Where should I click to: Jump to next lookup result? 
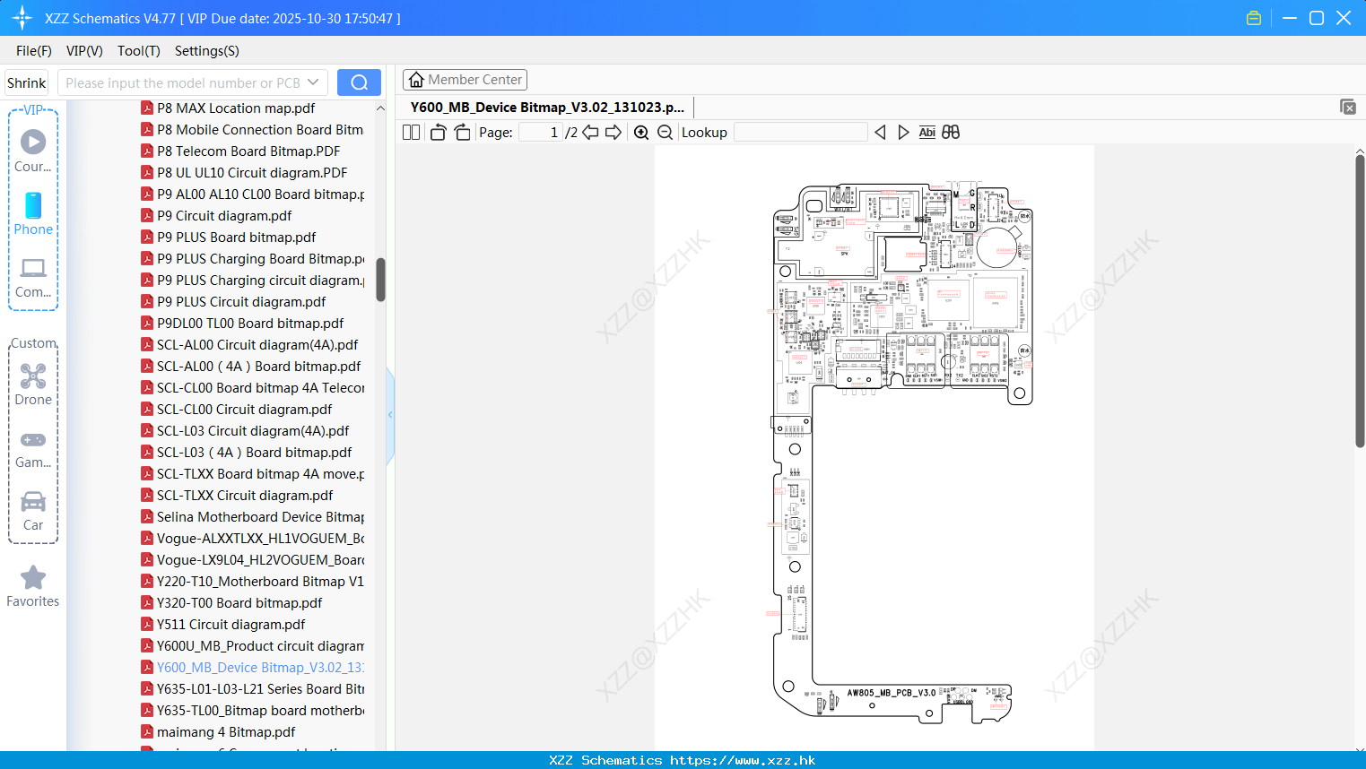coord(903,132)
